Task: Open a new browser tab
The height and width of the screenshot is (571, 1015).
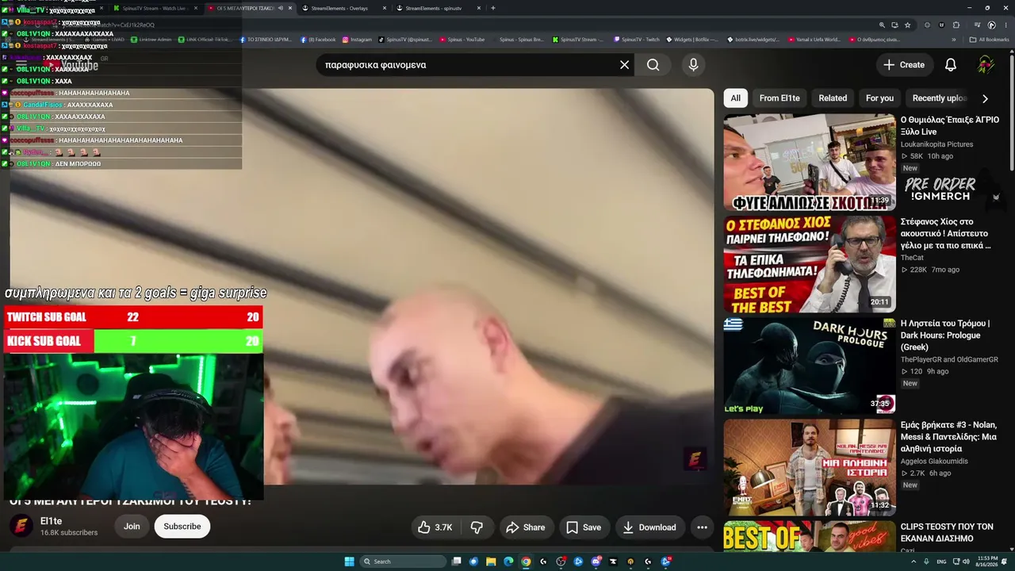Action: [x=493, y=8]
